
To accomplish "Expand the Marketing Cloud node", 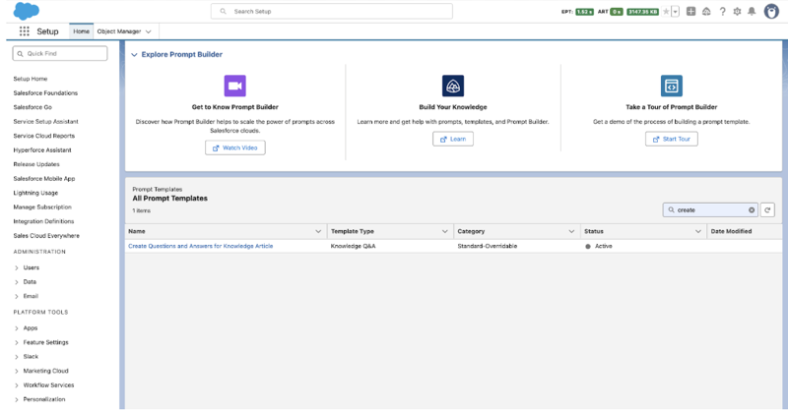I will pos(17,372).
